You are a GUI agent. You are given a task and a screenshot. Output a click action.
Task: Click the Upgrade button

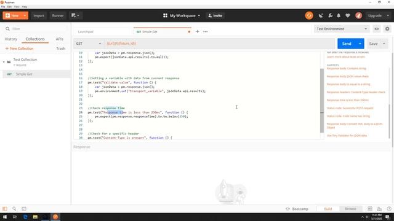[375, 15]
